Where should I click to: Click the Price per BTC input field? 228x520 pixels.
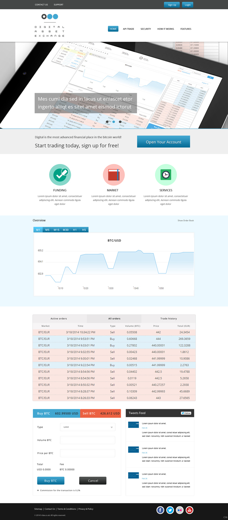click(x=88, y=453)
